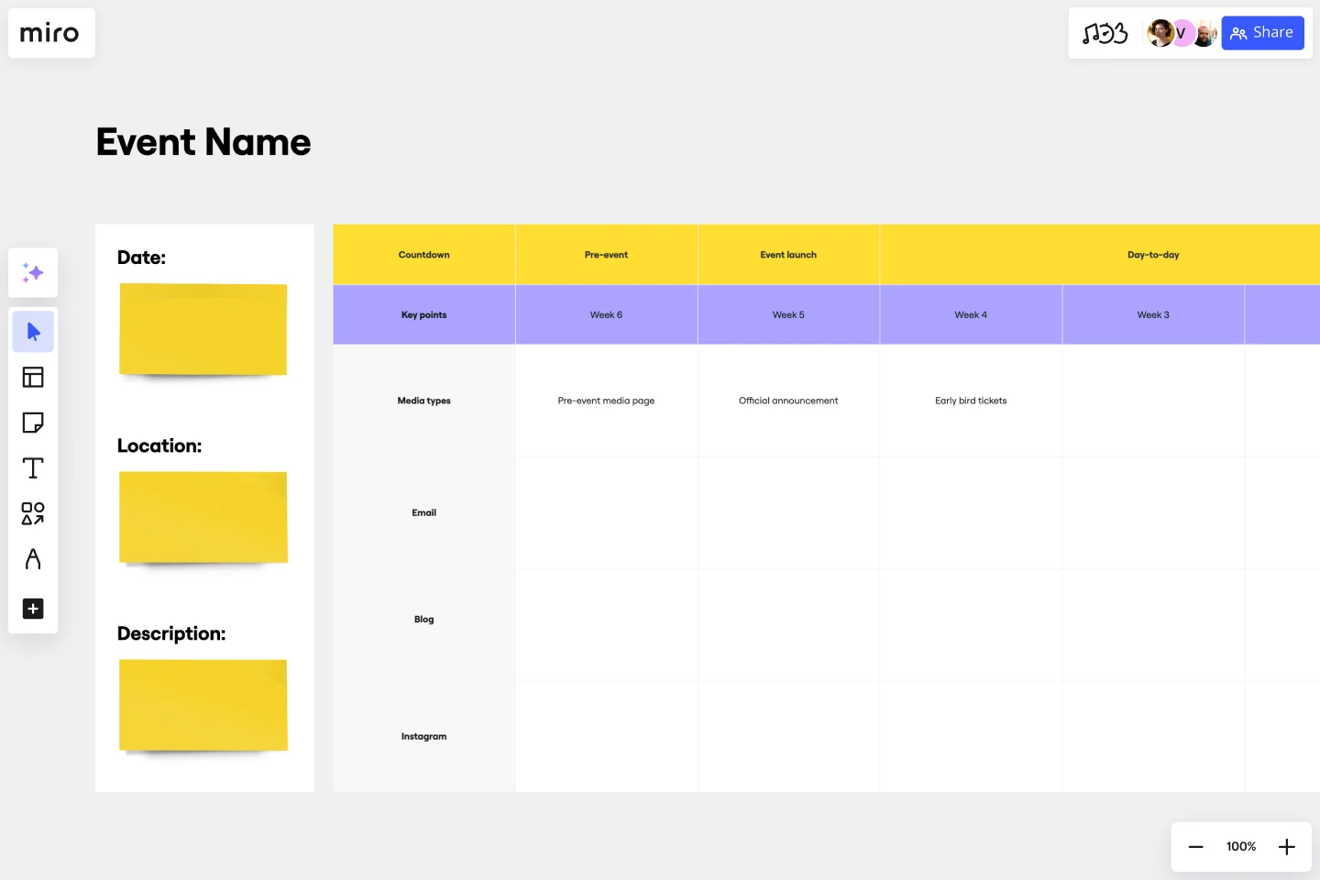The height and width of the screenshot is (880, 1320).
Task: Open the first collaborator avatar
Action: tap(1160, 33)
